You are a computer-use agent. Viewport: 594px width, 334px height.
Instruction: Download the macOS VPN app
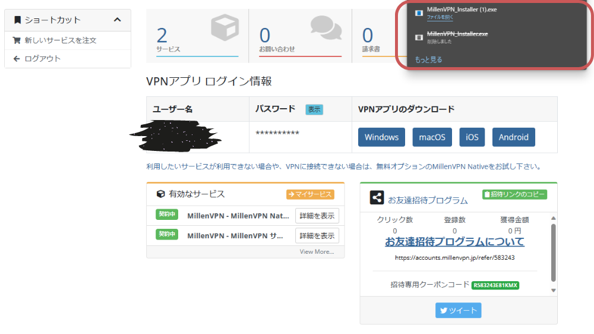pos(432,137)
